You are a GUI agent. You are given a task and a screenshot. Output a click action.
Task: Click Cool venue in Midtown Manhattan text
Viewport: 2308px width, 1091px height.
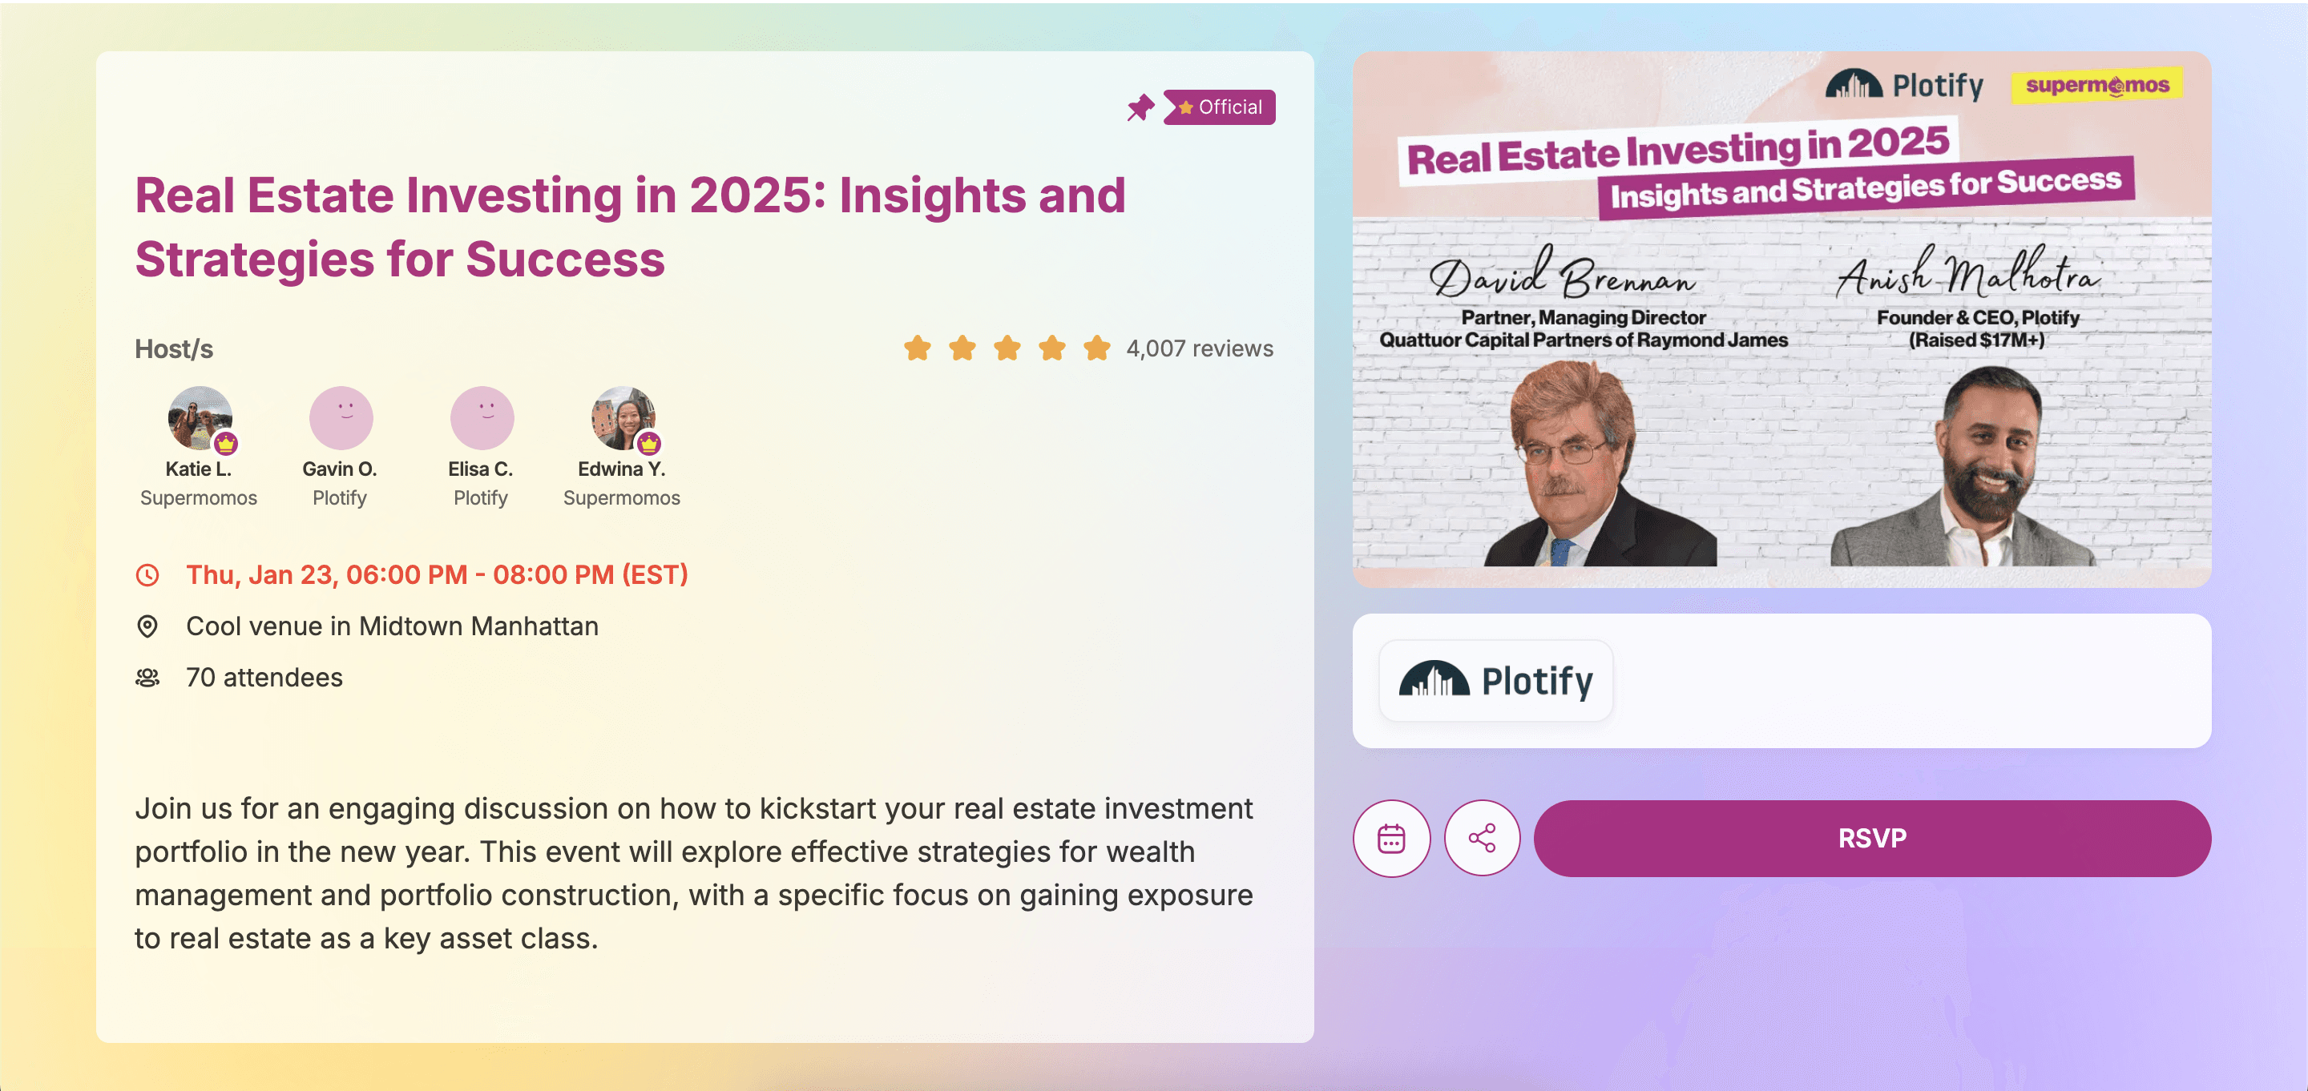point(393,626)
